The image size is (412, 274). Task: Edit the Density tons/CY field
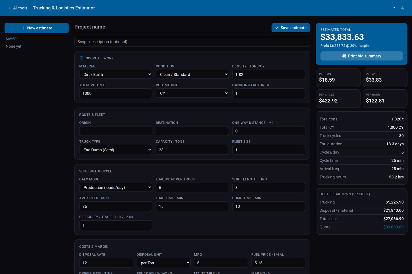[269, 75]
